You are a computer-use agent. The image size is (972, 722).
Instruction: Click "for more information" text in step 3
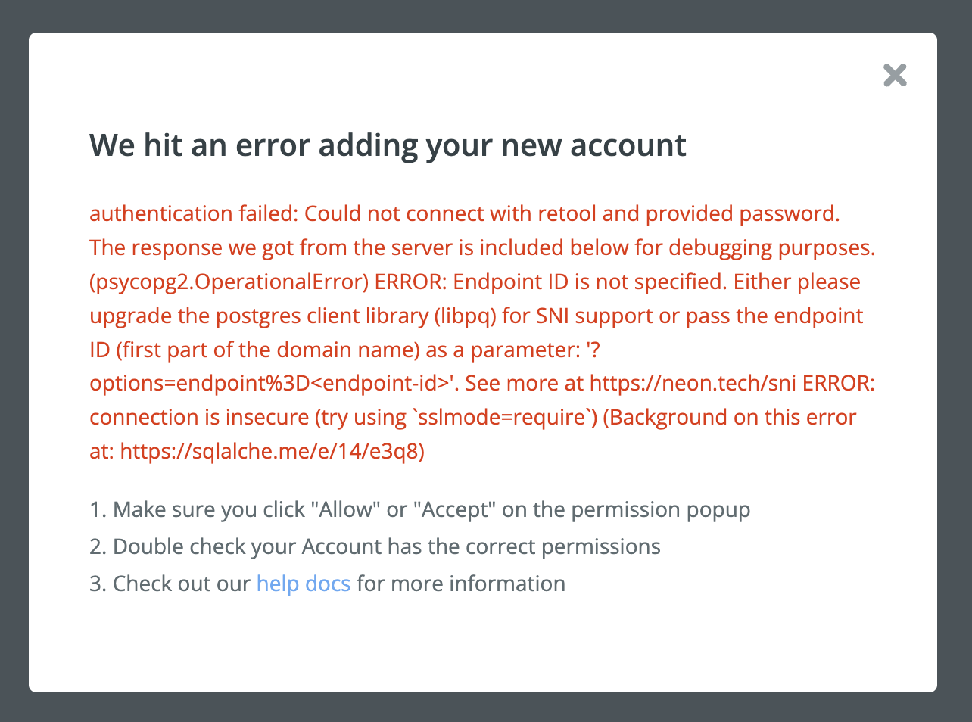(x=461, y=584)
